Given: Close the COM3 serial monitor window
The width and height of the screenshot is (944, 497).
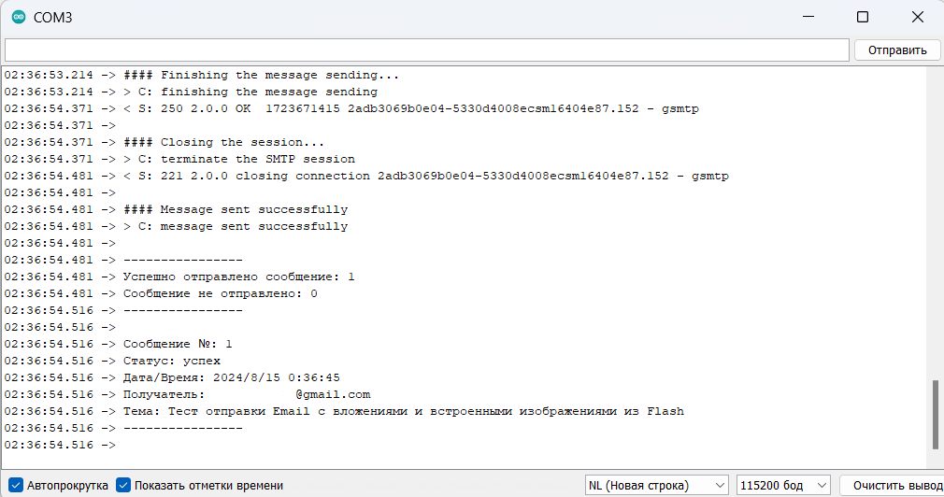Looking at the screenshot, I should coord(918,17).
